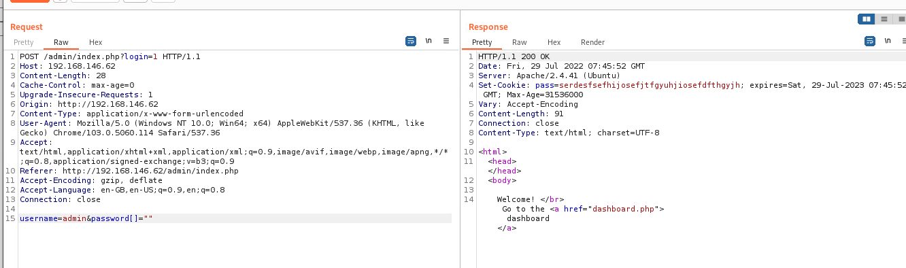Screen dimensions: 906x268
Task: Toggle line wrap icon in Request panel
Action: 411,41
